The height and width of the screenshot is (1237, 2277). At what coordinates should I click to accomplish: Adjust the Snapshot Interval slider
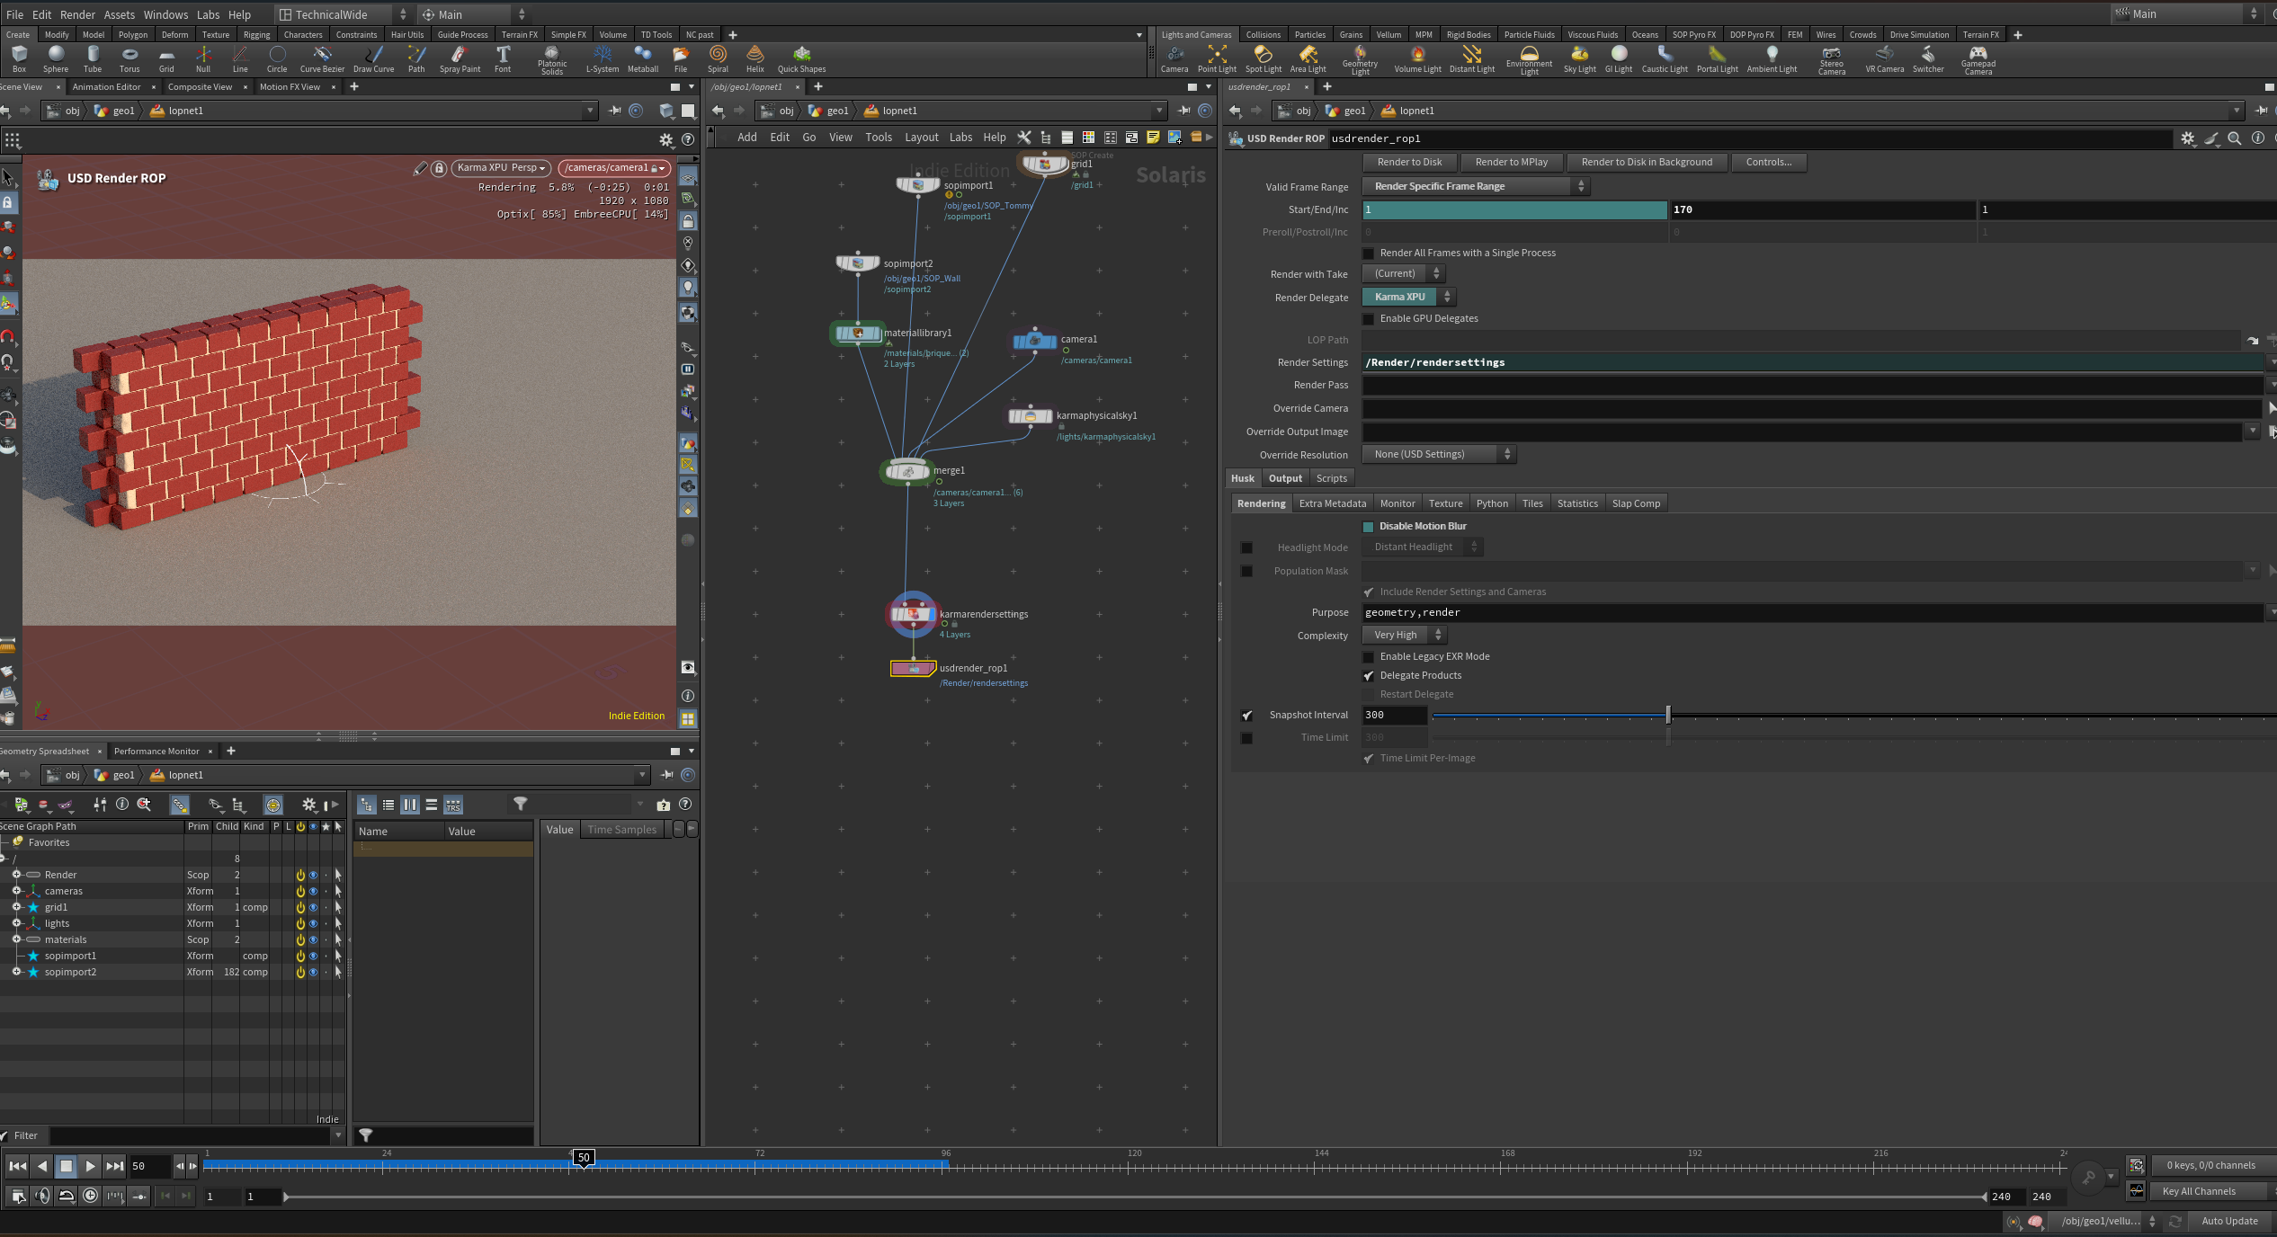click(x=1668, y=716)
